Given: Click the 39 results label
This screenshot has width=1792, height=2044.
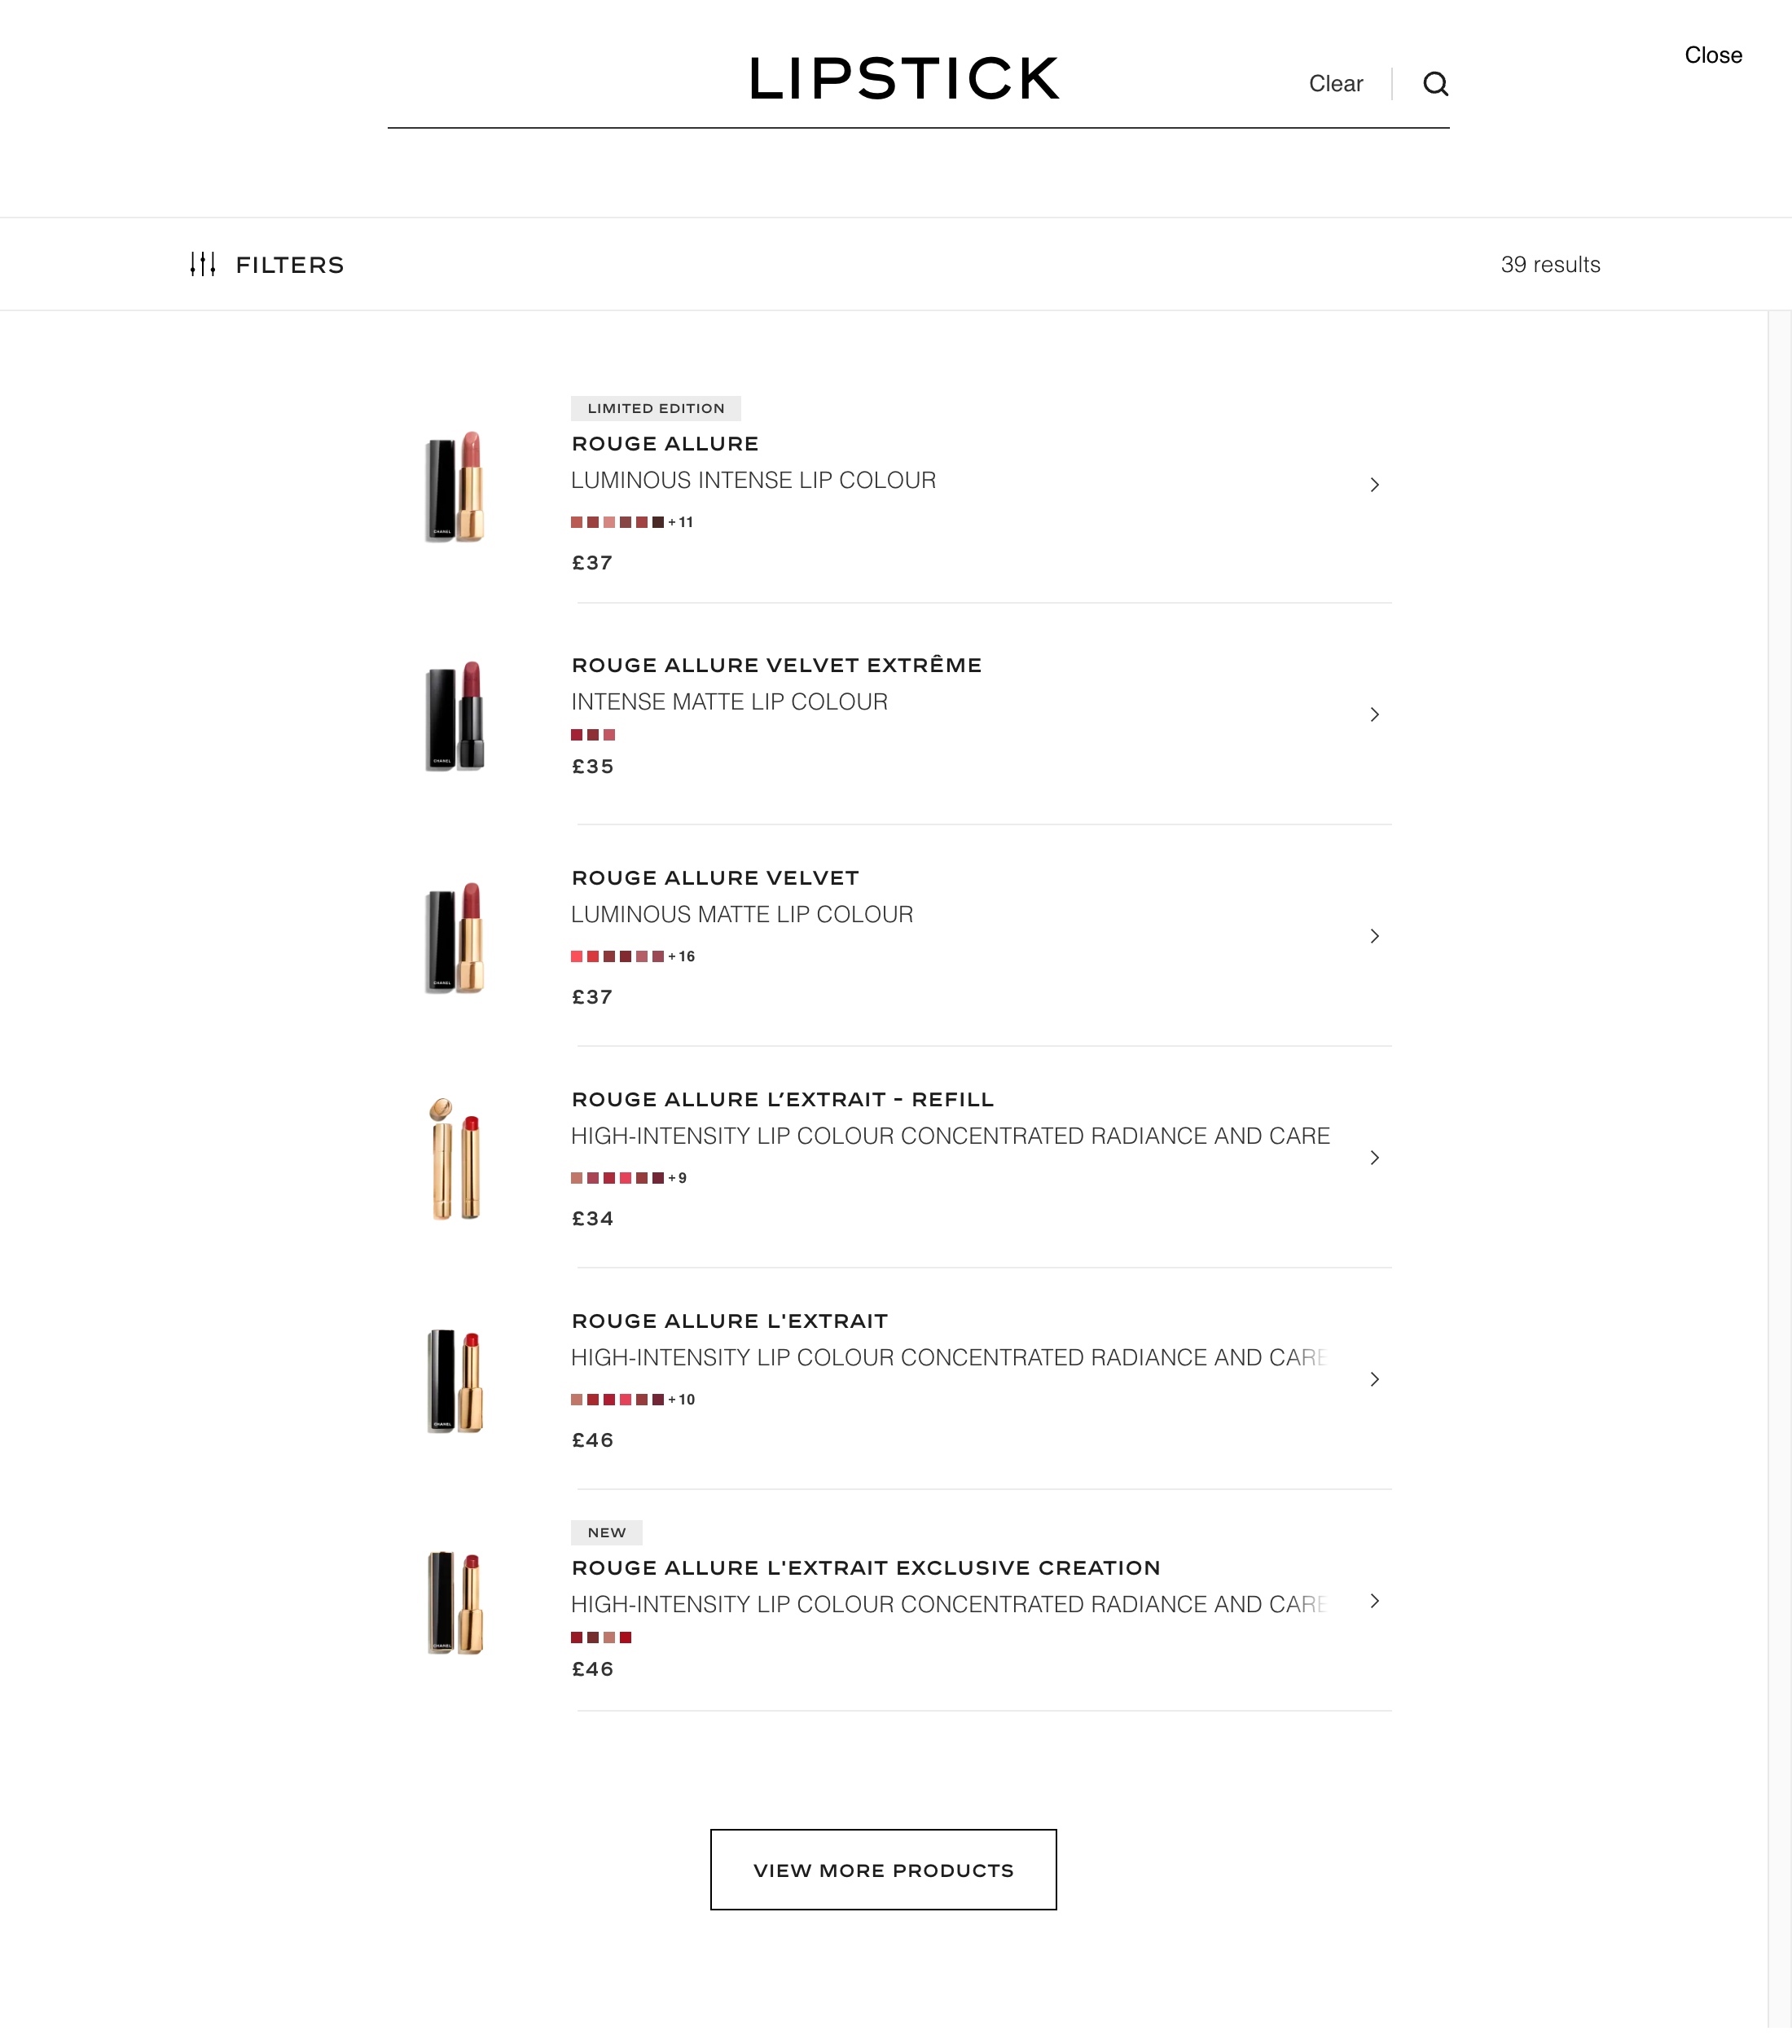Looking at the screenshot, I should (x=1551, y=264).
